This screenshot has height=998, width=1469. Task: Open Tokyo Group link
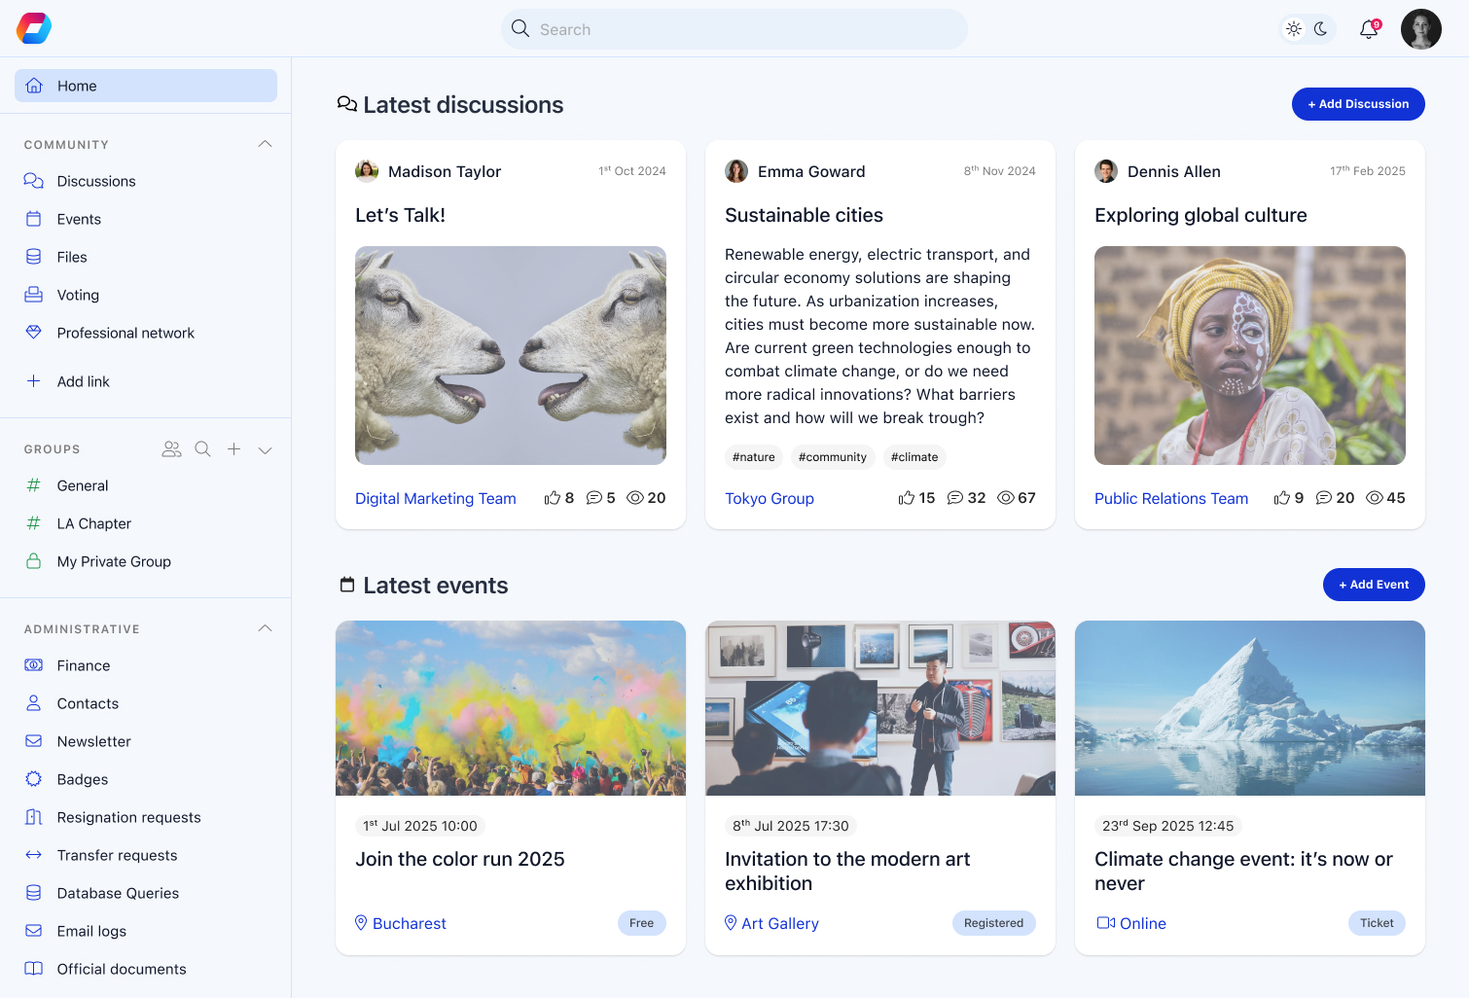point(770,498)
